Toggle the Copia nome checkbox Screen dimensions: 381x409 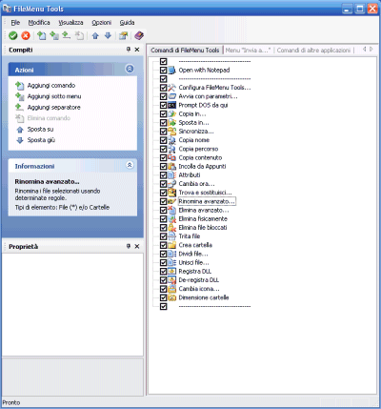[x=163, y=140]
